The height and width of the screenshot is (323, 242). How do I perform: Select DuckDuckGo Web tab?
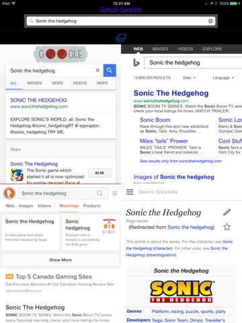click(10, 206)
